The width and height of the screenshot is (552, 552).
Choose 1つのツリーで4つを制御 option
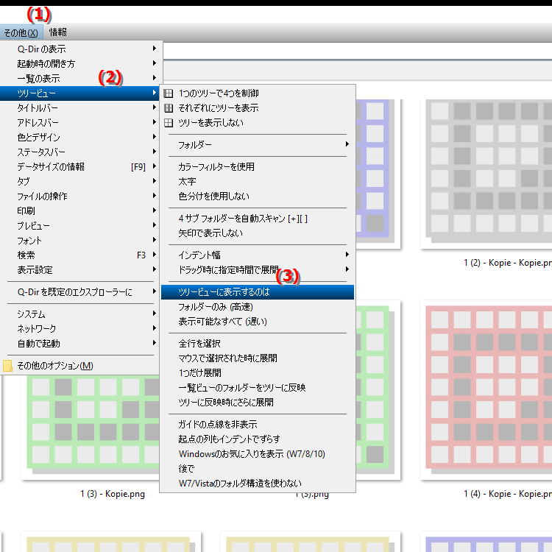(258, 93)
